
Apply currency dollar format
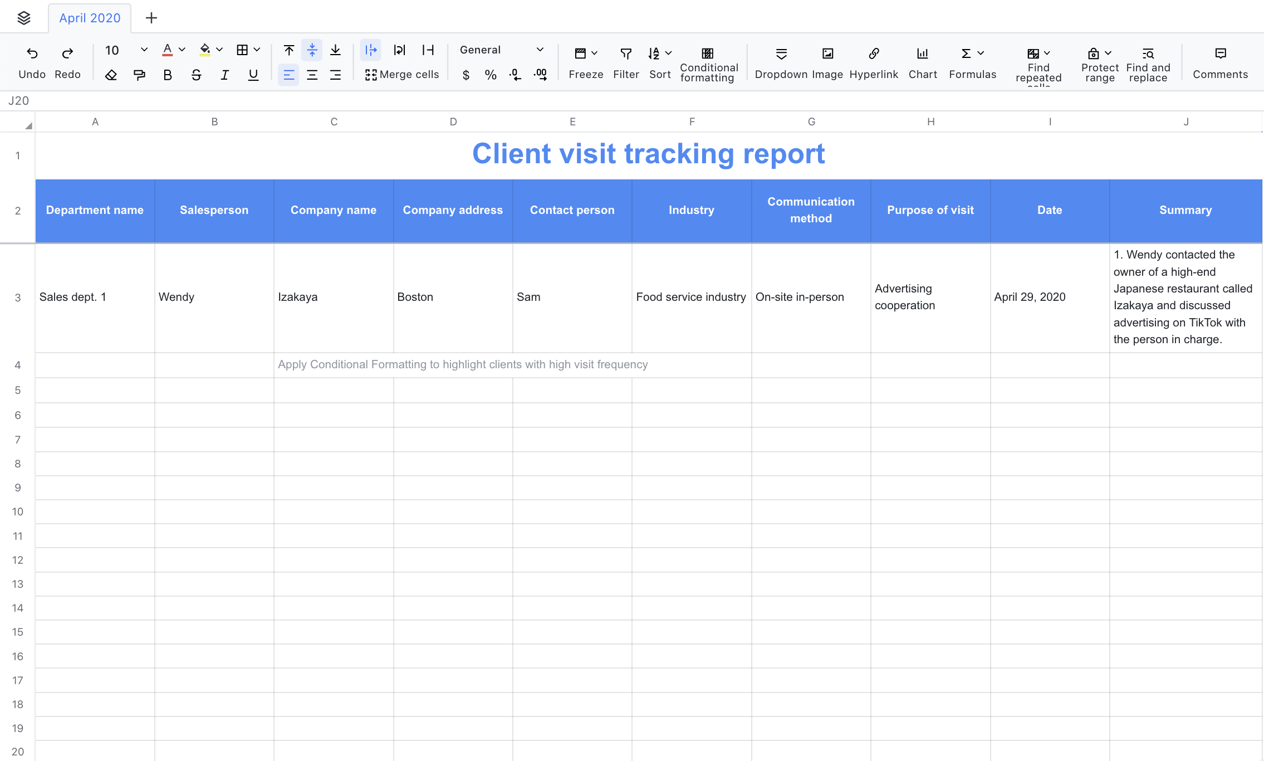466,75
